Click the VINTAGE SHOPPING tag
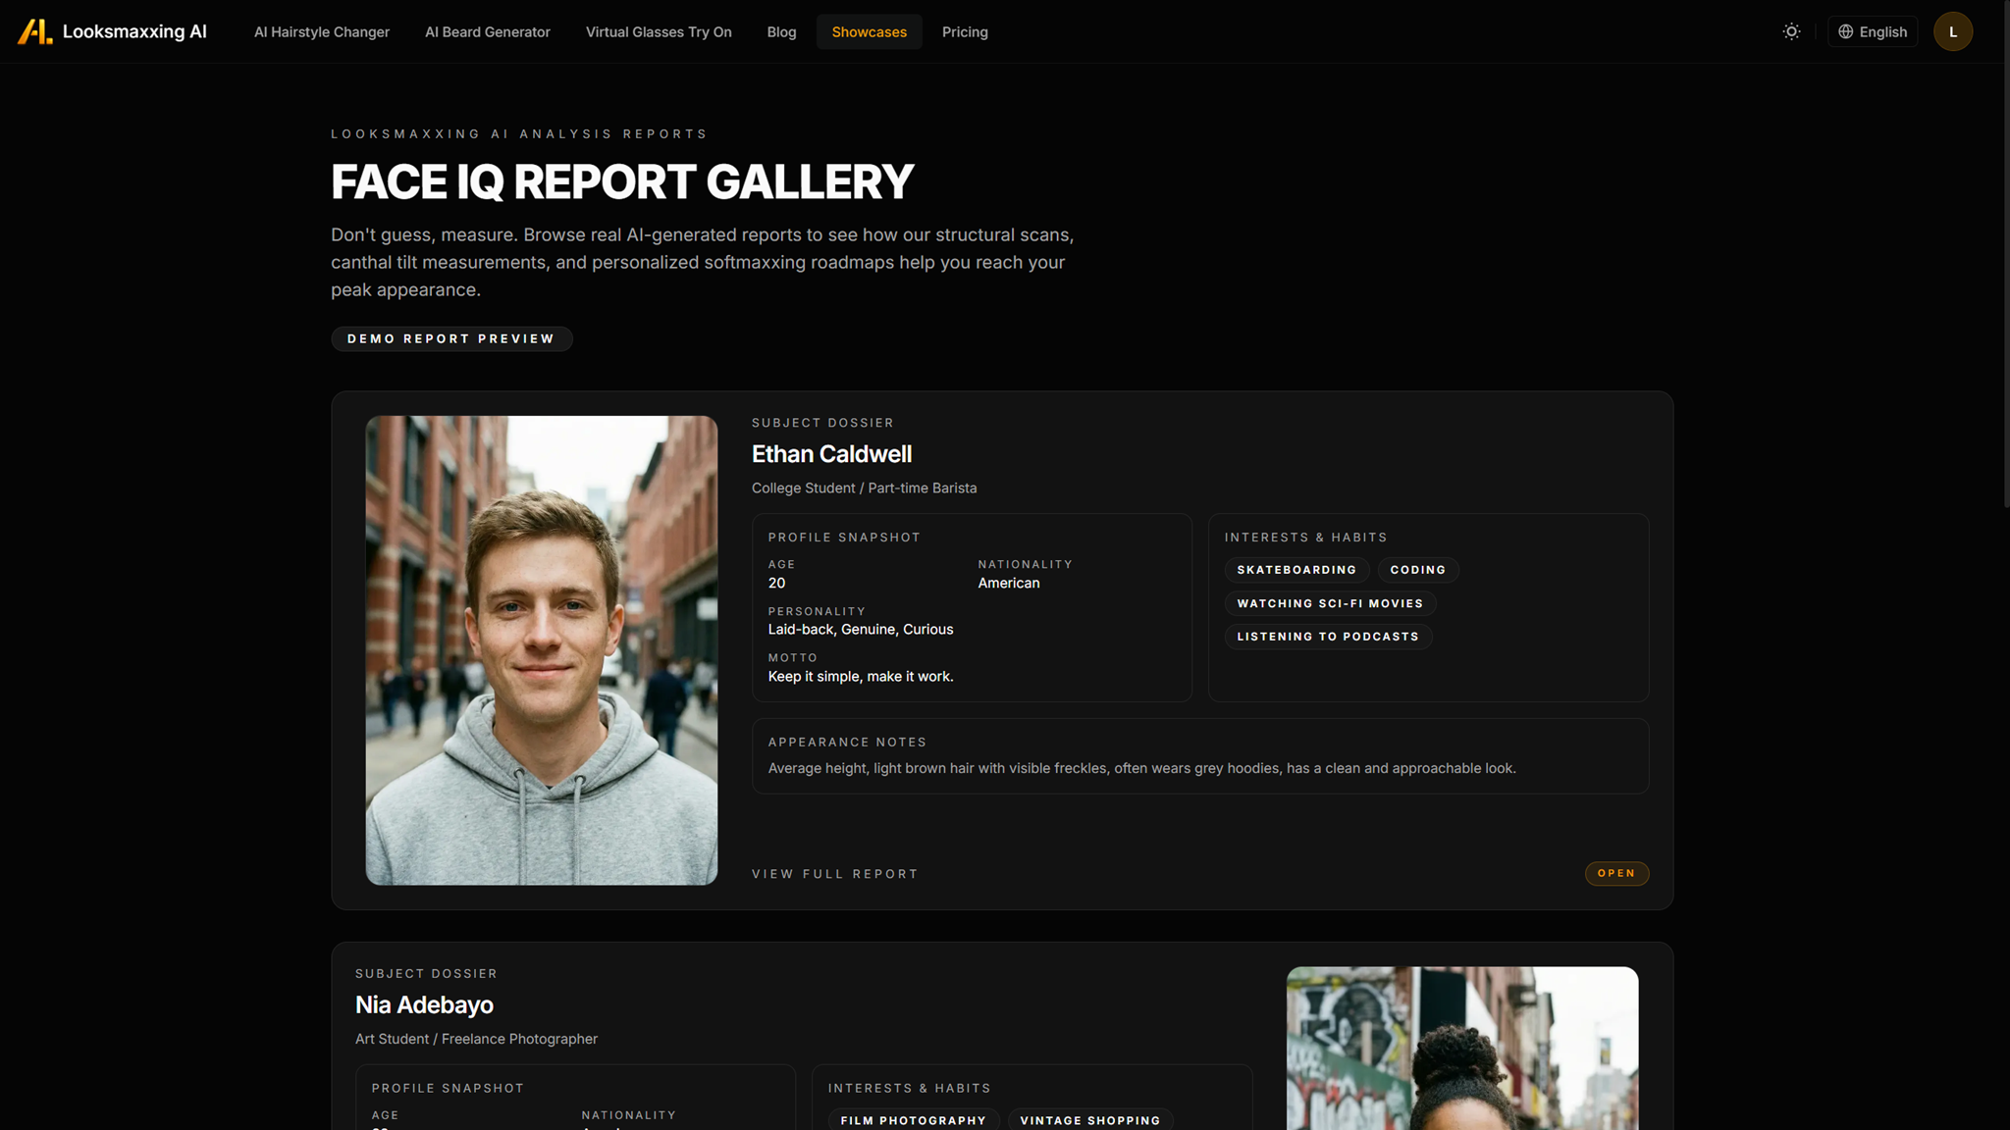Viewport: 2010px width, 1130px height. click(1089, 1119)
